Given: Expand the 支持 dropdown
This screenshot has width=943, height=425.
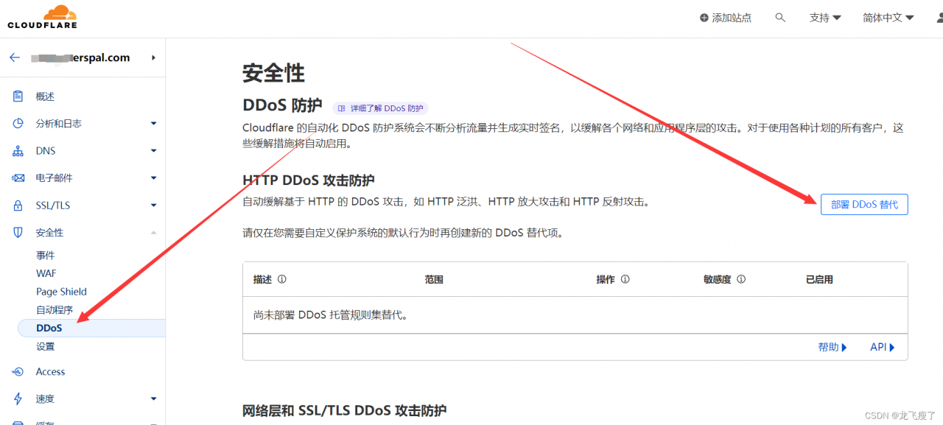Looking at the screenshot, I should click(825, 17).
